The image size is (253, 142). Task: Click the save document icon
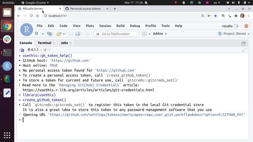(x=71, y=34)
